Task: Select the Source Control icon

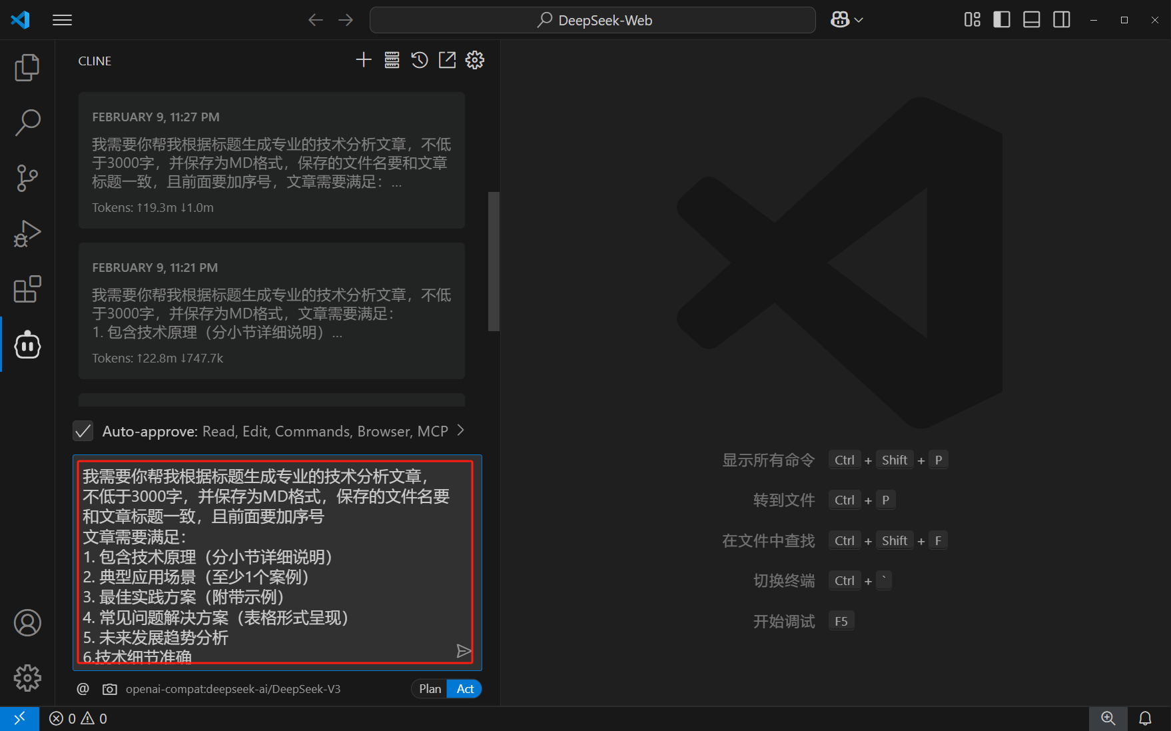Action: (x=27, y=178)
